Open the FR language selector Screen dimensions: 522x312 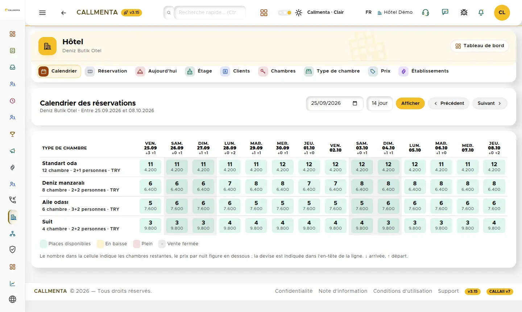point(368,12)
